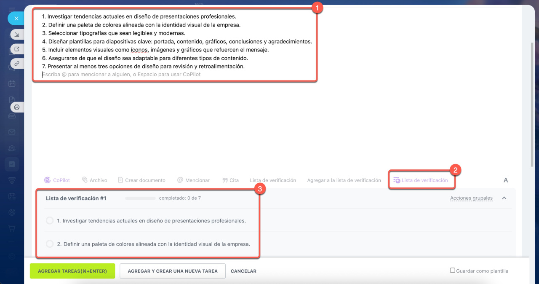Click Crear documento in toolbar
The height and width of the screenshot is (284, 539).
[141, 180]
